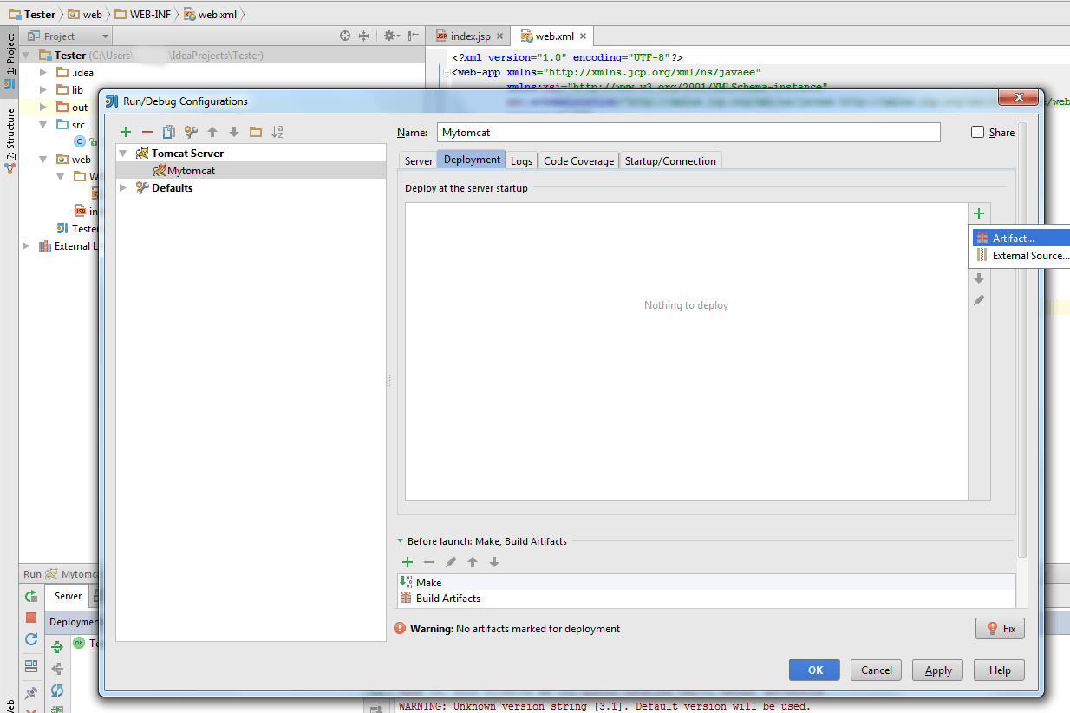Switch to the Code Coverage tab
This screenshot has width=1070, height=713.
pyautogui.click(x=578, y=161)
